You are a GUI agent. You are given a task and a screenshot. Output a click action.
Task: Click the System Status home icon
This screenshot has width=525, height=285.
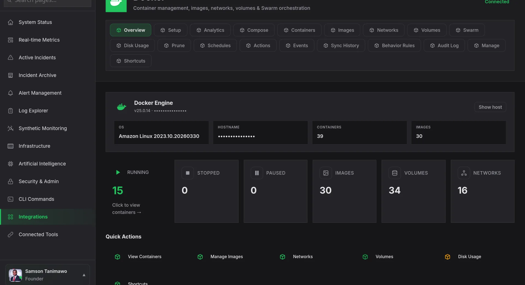[x=10, y=22]
